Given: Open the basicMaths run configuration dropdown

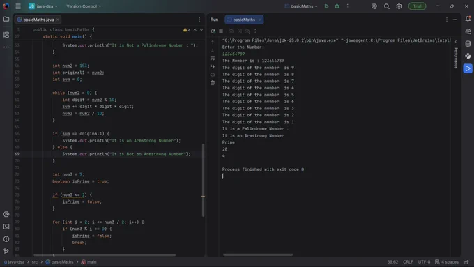Looking at the screenshot, I should [x=301, y=6].
